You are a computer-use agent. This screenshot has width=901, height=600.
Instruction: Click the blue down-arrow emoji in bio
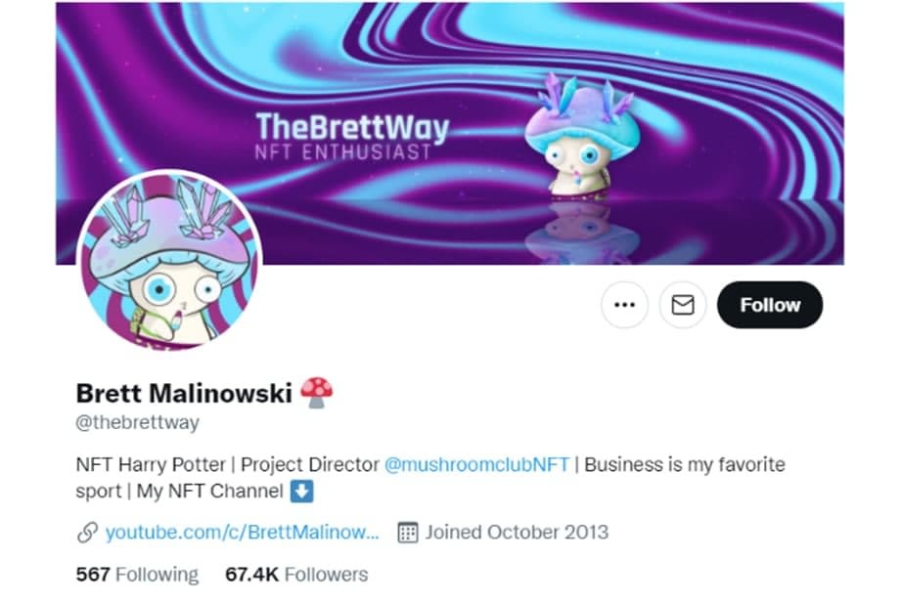coord(301,492)
